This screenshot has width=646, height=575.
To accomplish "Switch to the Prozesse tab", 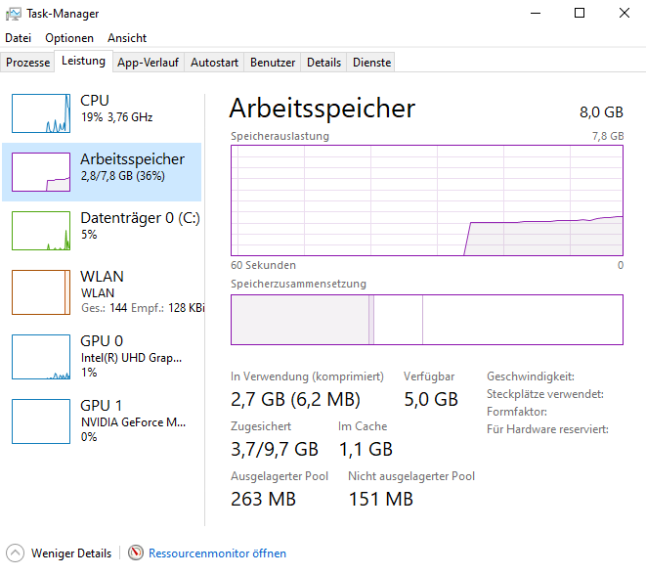I will (x=27, y=63).
